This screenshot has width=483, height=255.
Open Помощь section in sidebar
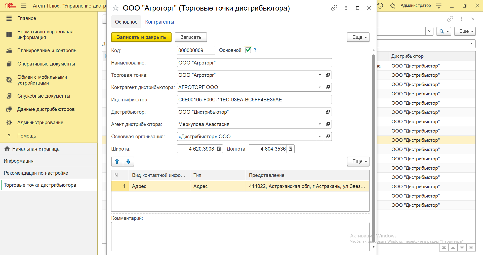click(49, 136)
